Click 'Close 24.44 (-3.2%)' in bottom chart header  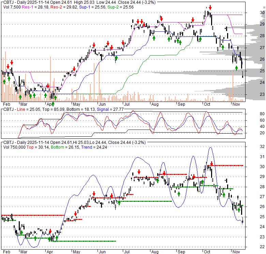coord(127,143)
